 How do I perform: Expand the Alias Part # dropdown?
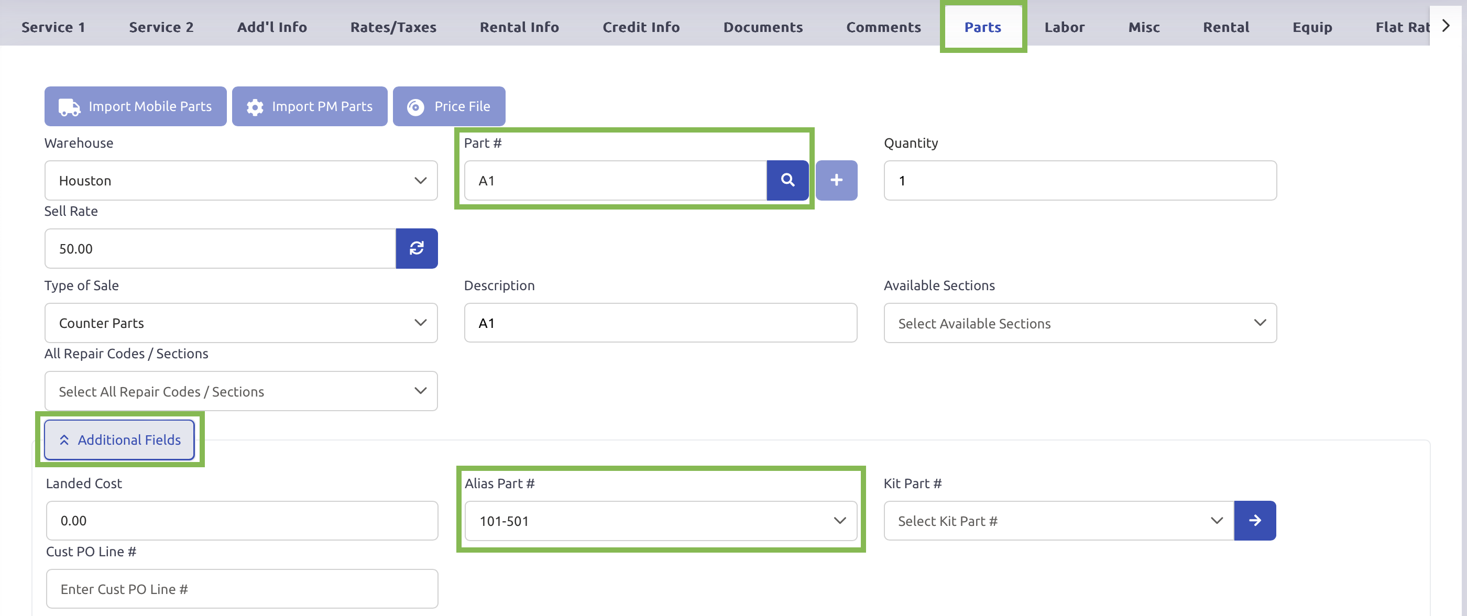[x=660, y=520]
